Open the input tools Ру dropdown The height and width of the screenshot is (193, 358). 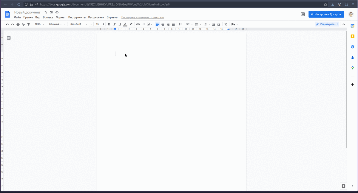tap(234, 24)
